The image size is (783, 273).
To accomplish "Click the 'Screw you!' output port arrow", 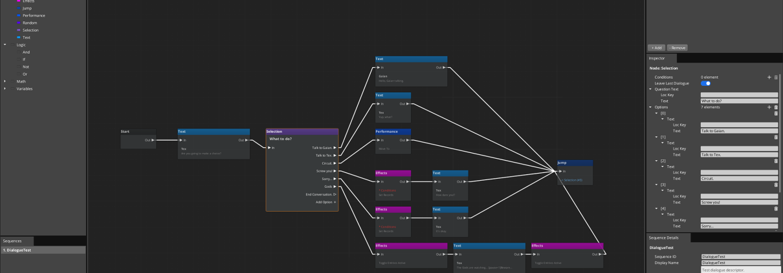I will click(335, 171).
